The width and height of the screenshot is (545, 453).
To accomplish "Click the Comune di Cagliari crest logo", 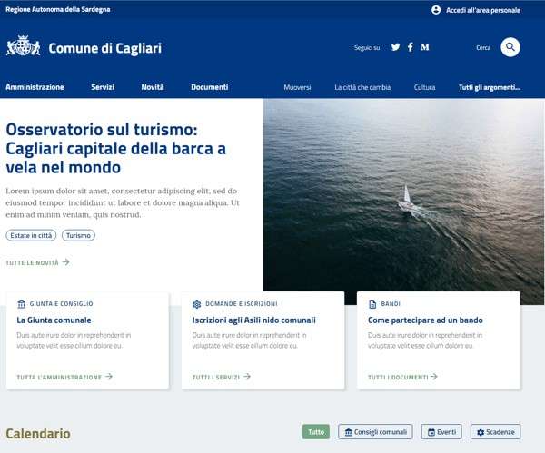I will (x=24, y=45).
